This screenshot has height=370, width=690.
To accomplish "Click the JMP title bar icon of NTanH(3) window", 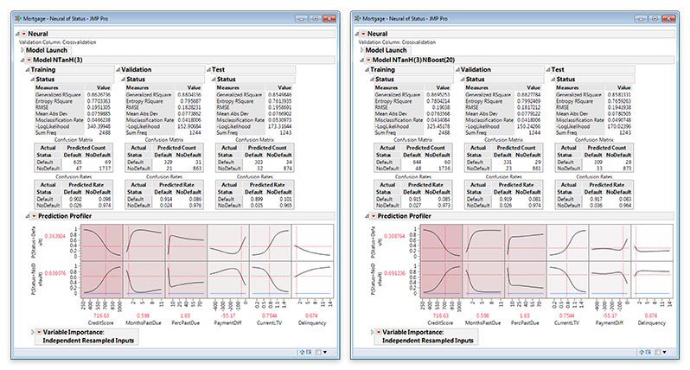I will pos(18,18).
